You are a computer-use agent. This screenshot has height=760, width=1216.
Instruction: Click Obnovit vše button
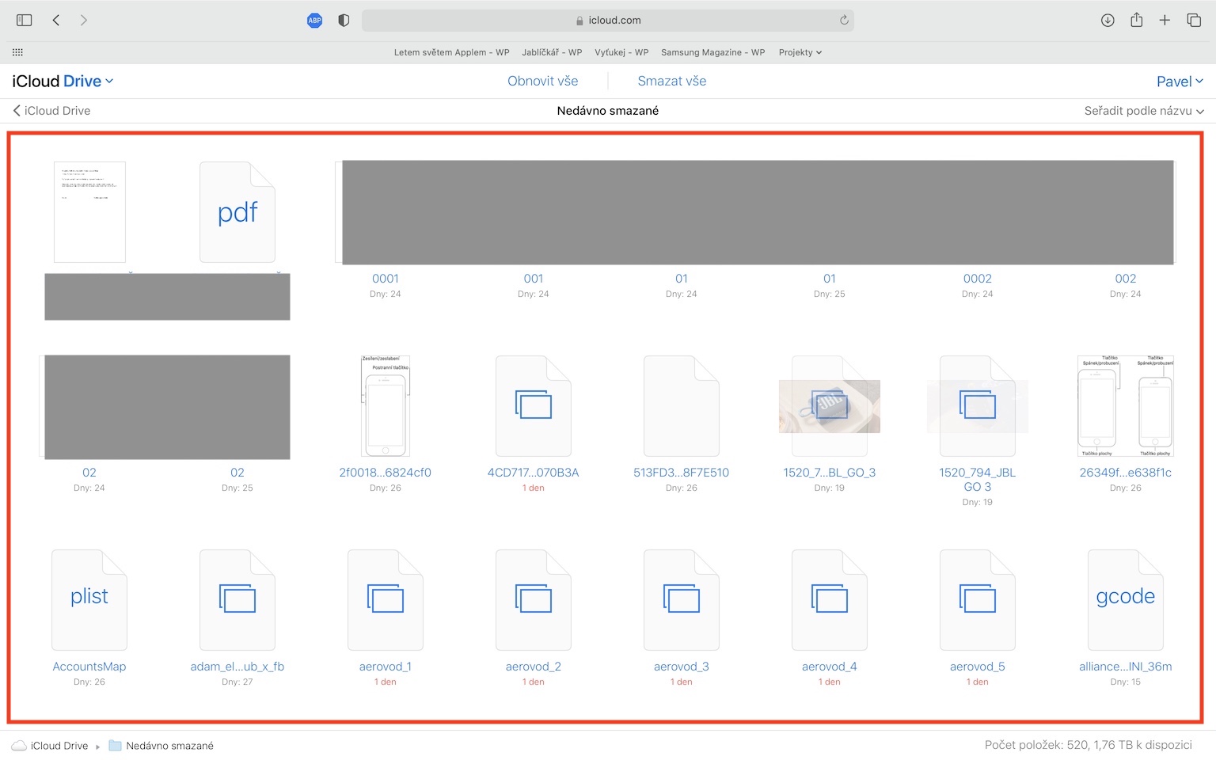pyautogui.click(x=542, y=81)
